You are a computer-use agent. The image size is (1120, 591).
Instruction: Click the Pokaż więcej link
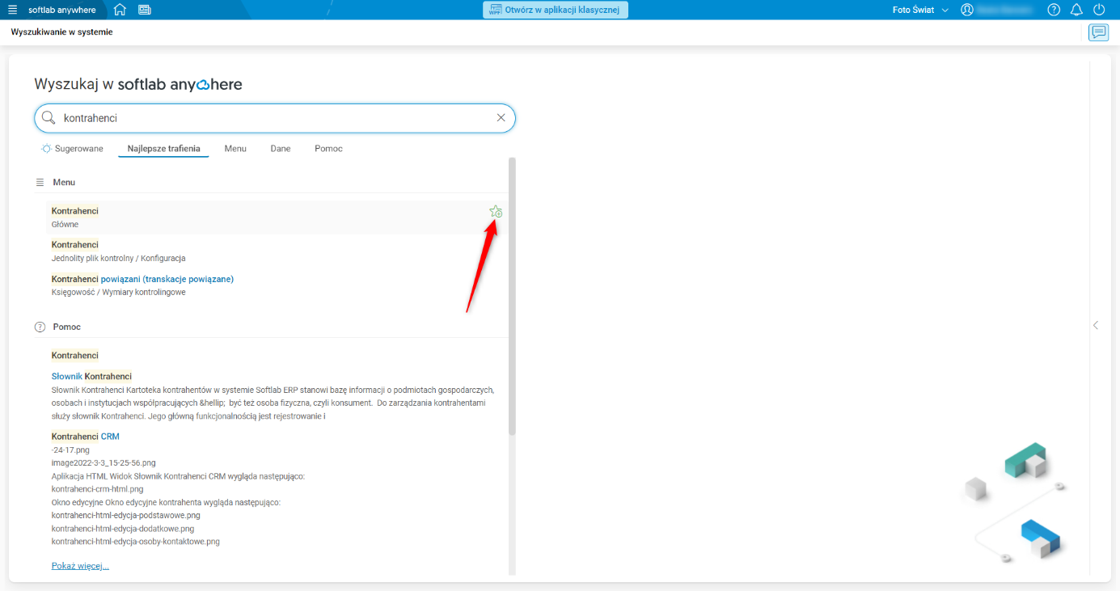(80, 566)
